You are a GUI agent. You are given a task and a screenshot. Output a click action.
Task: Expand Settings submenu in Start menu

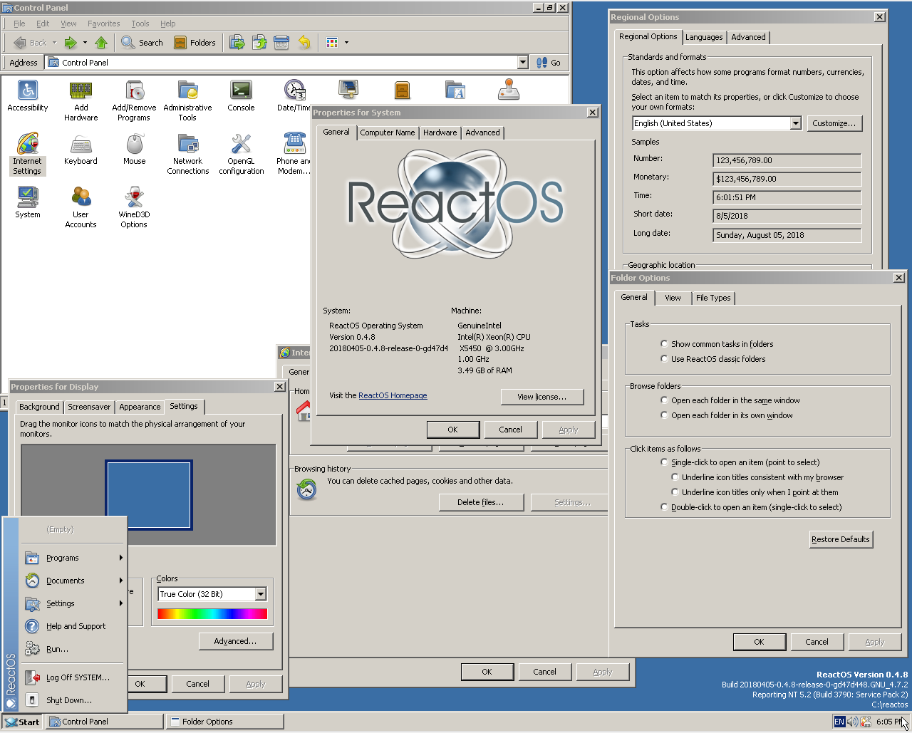(x=73, y=603)
